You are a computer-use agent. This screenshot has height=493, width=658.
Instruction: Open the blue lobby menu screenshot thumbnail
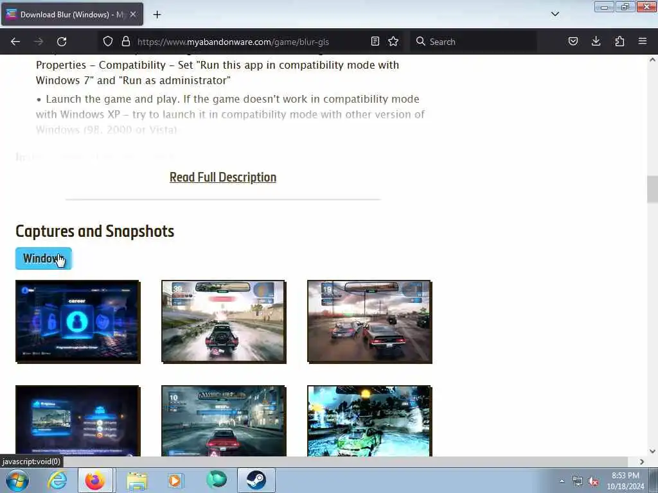click(78, 420)
